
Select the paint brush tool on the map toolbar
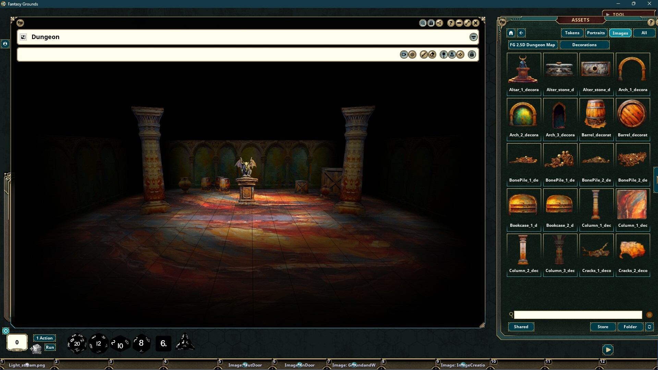click(x=424, y=54)
